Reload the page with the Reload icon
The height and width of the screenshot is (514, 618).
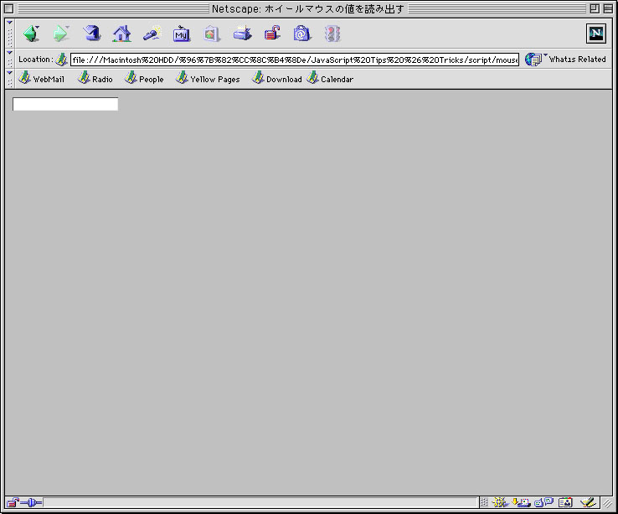click(x=91, y=34)
